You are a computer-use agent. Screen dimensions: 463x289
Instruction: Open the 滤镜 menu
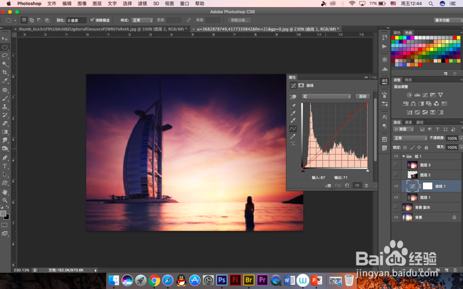(x=142, y=4)
